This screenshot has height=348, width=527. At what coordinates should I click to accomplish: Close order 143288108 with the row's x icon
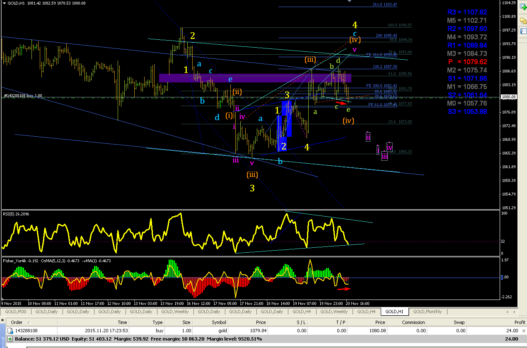[x=523, y=331]
